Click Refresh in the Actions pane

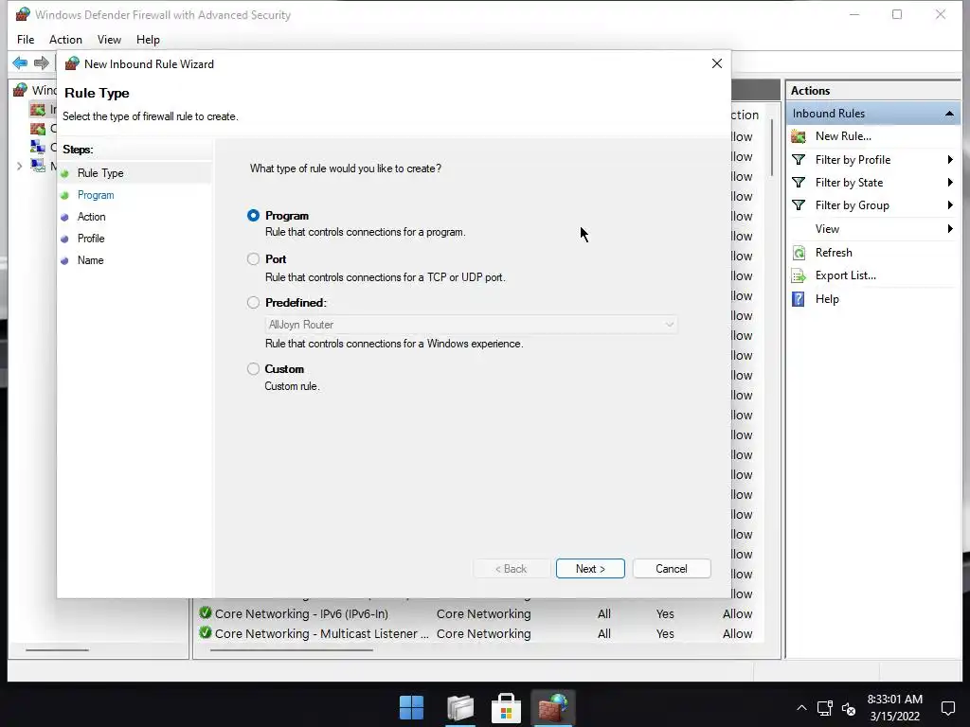click(834, 252)
